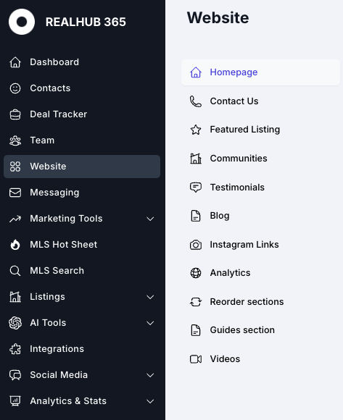
Task: Click the Team people icon
Action: (x=15, y=140)
